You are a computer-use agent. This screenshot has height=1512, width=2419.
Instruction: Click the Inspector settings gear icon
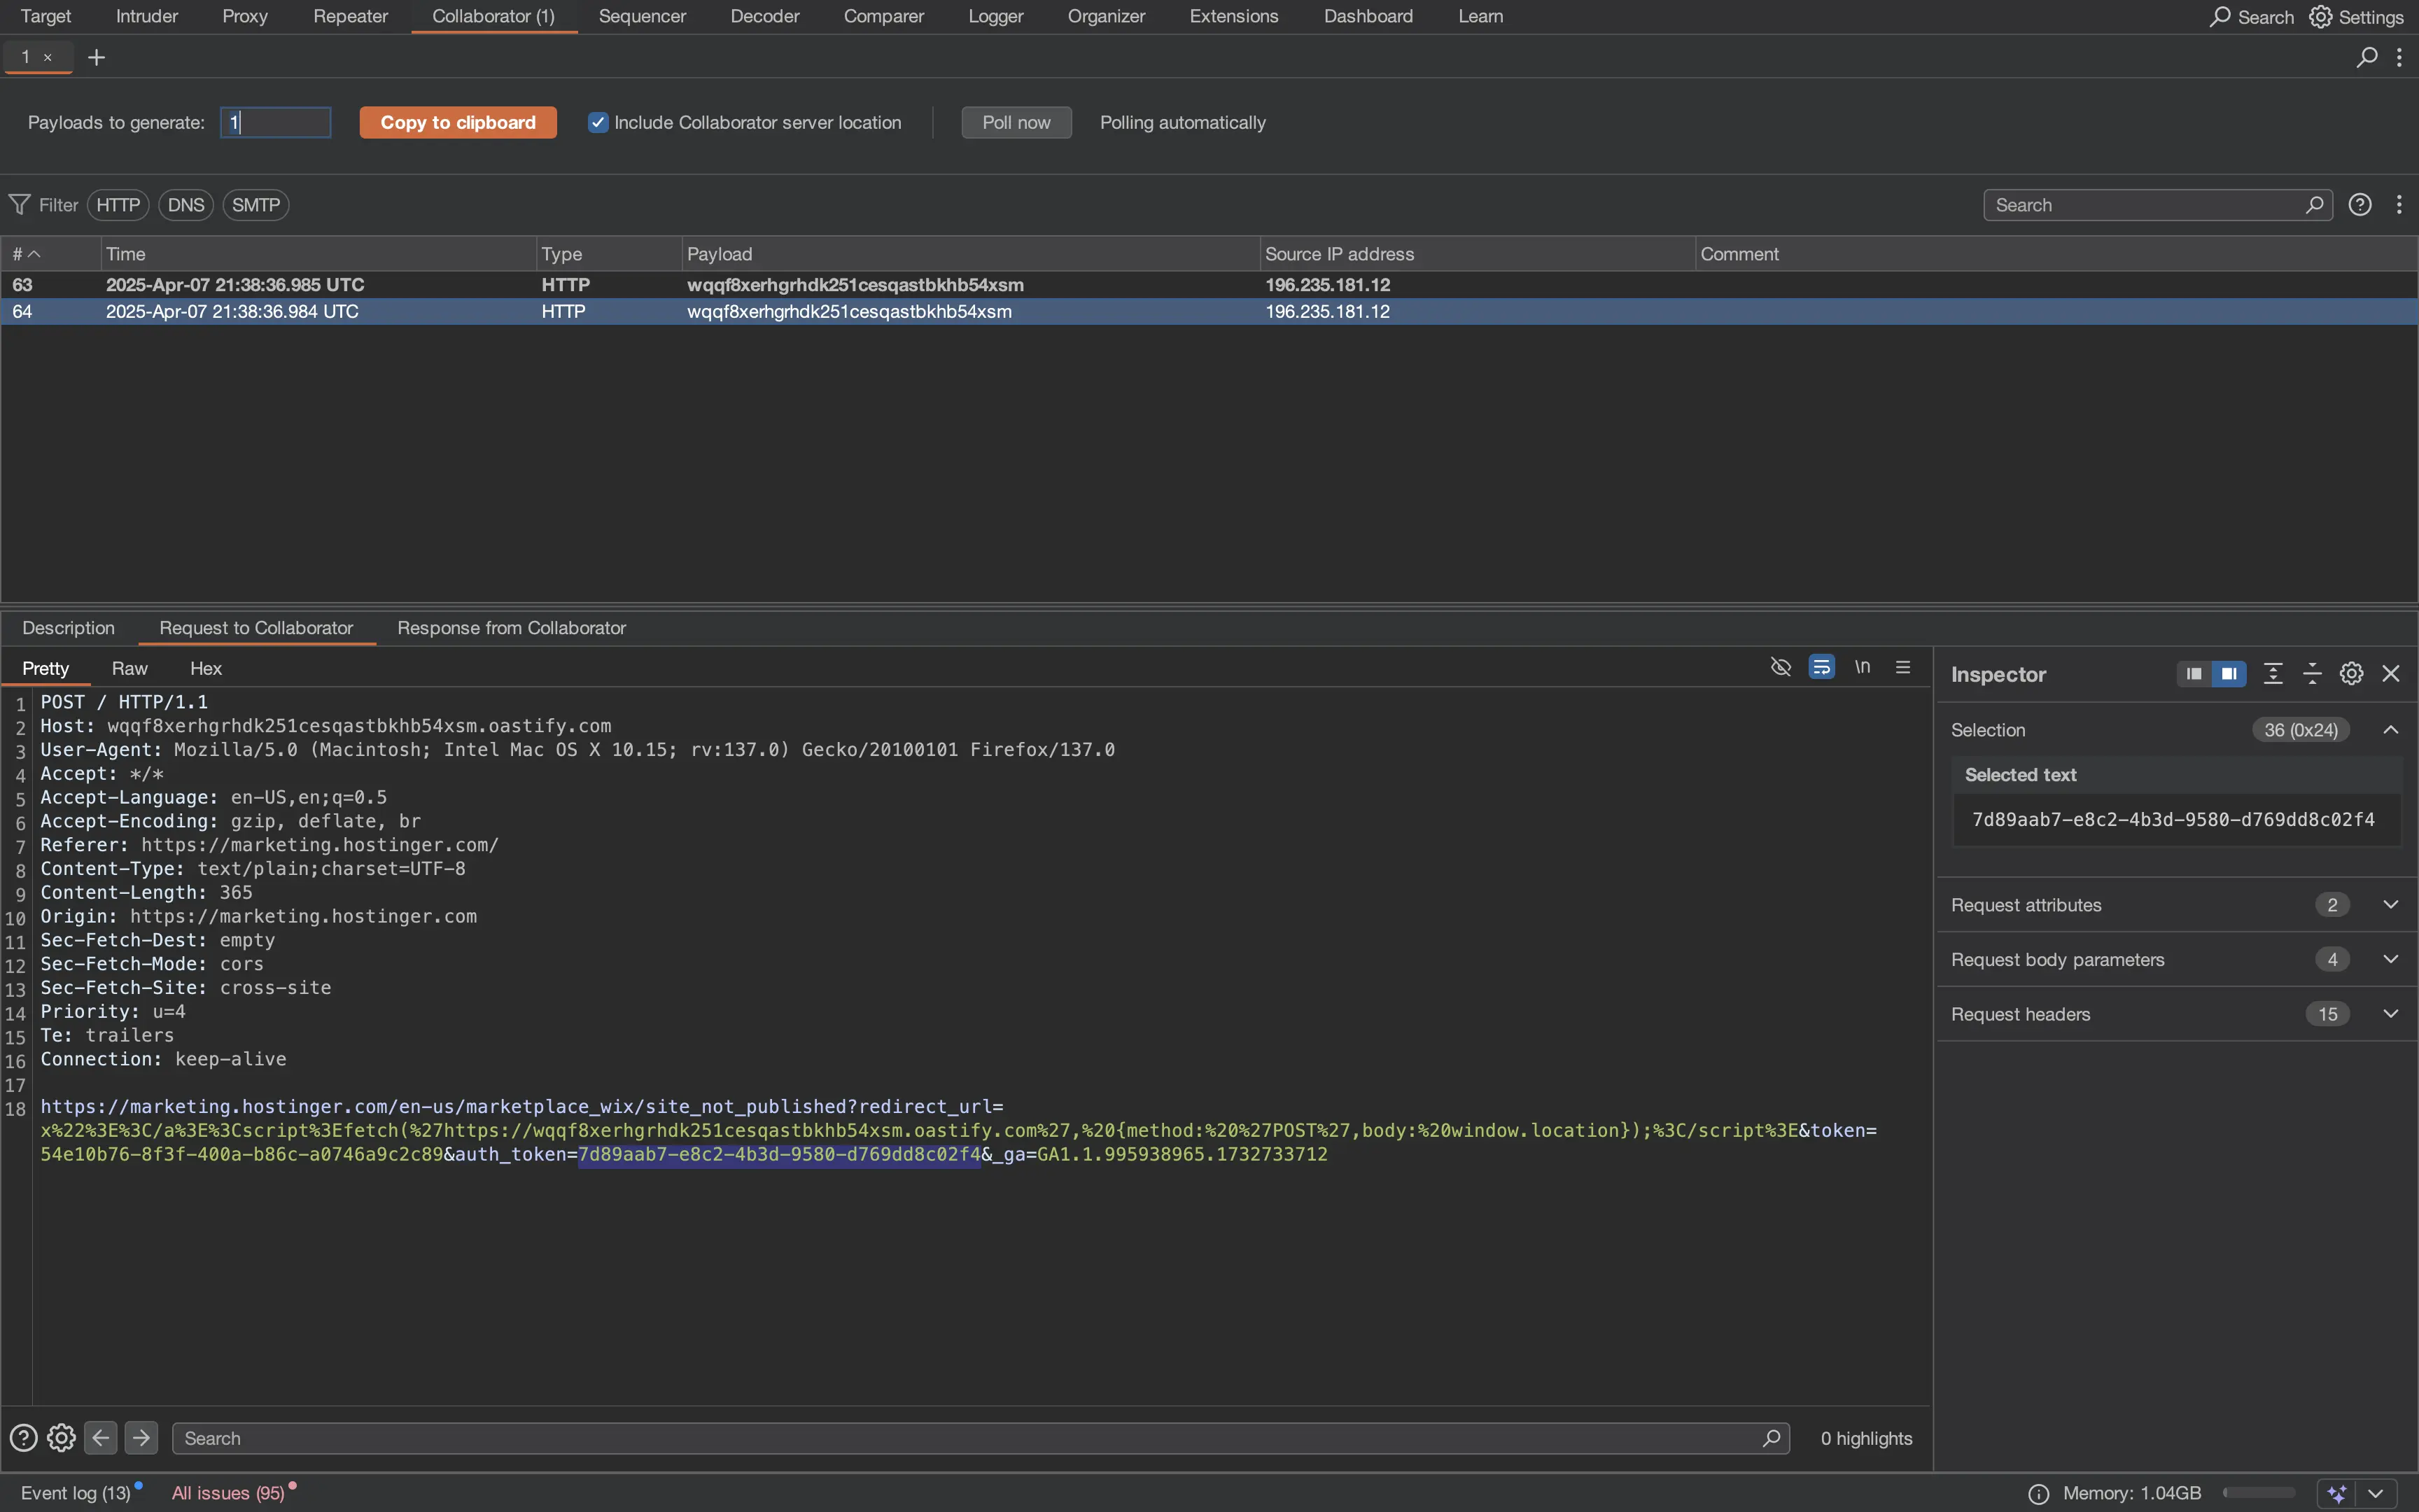click(2351, 674)
